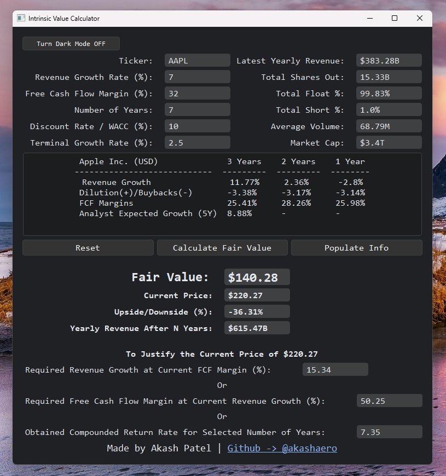Minimize the Intrinsic Value Calculator window
446x476 pixels.
pos(370,18)
